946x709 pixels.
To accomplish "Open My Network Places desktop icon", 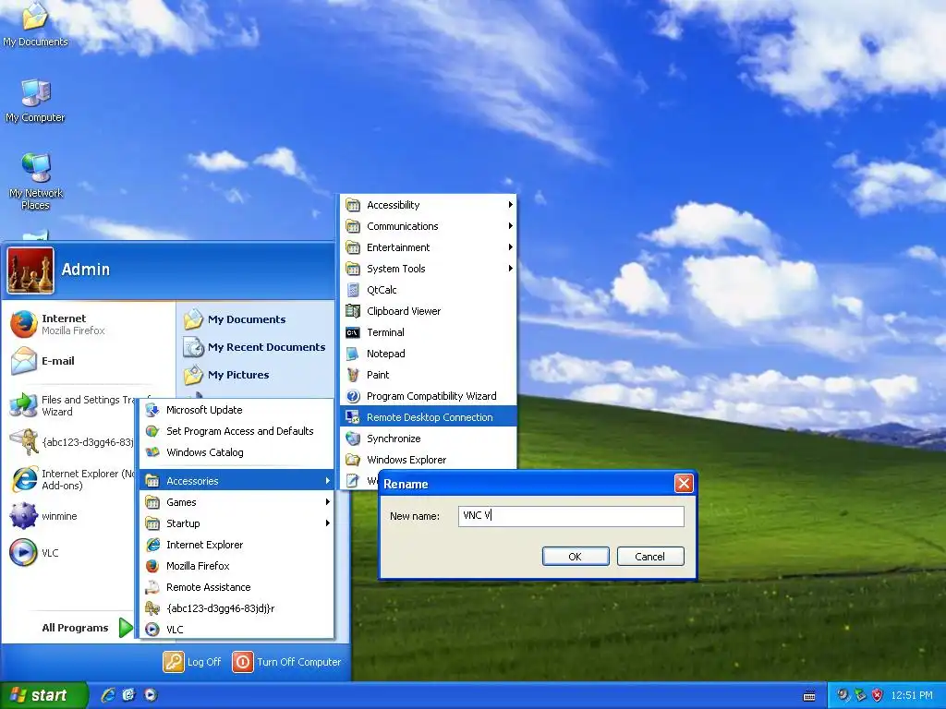I will (x=36, y=181).
